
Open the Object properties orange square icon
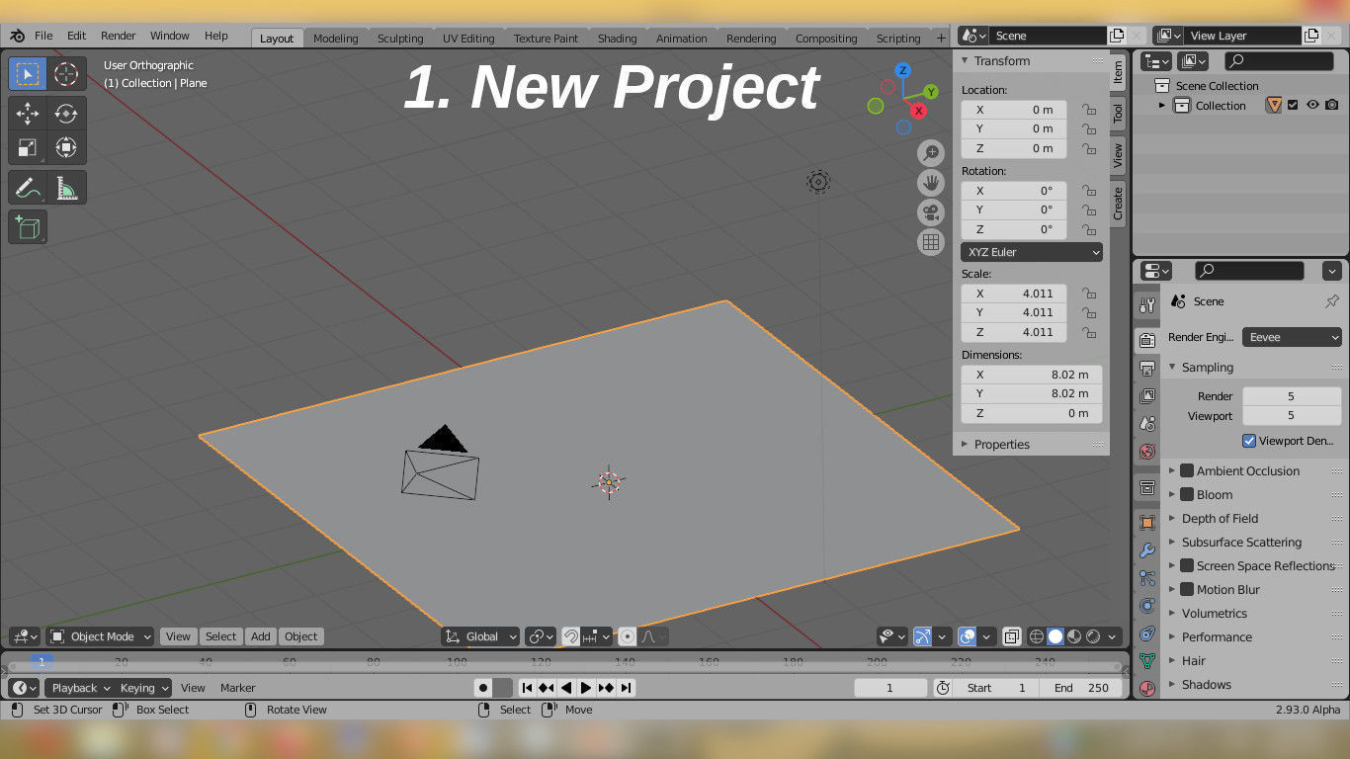(x=1146, y=523)
